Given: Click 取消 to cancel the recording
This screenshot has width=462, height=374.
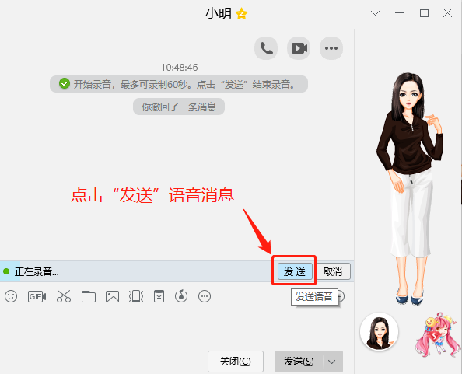Looking at the screenshot, I should 333,271.
